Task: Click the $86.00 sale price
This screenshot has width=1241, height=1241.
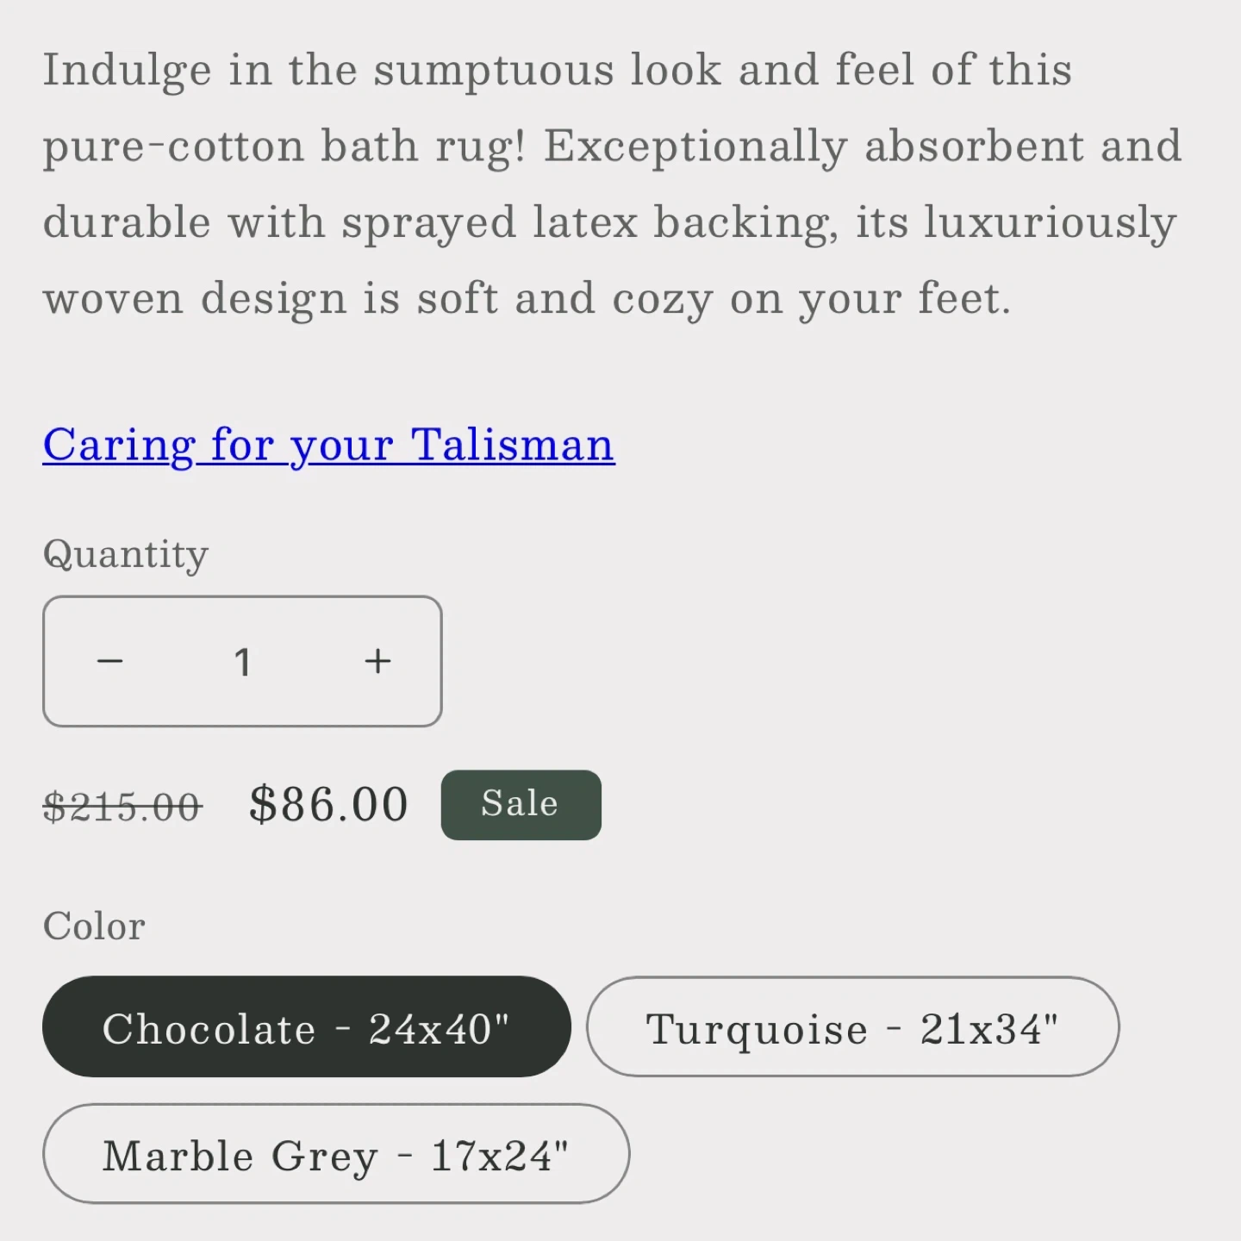Action: 328,805
